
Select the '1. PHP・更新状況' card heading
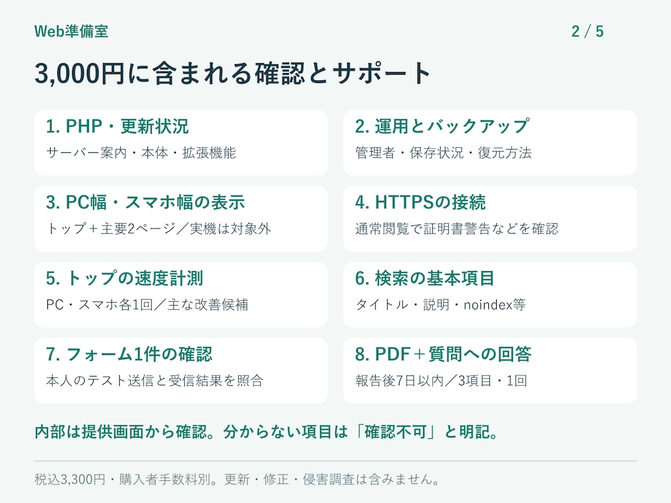click(x=117, y=126)
